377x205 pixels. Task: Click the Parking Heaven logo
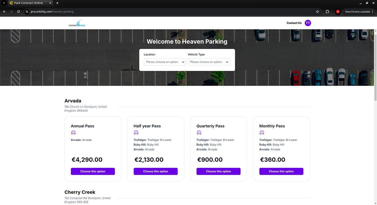coord(77,23)
